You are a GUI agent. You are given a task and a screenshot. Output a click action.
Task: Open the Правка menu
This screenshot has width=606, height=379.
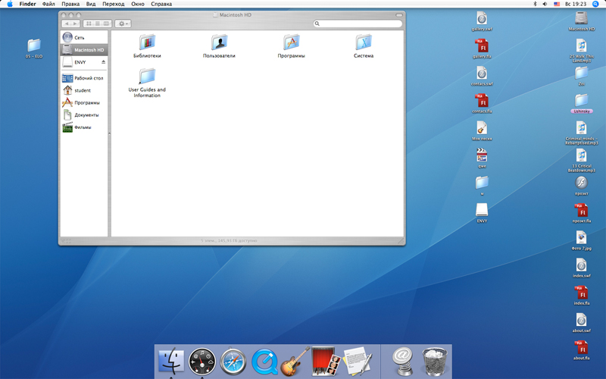click(70, 4)
